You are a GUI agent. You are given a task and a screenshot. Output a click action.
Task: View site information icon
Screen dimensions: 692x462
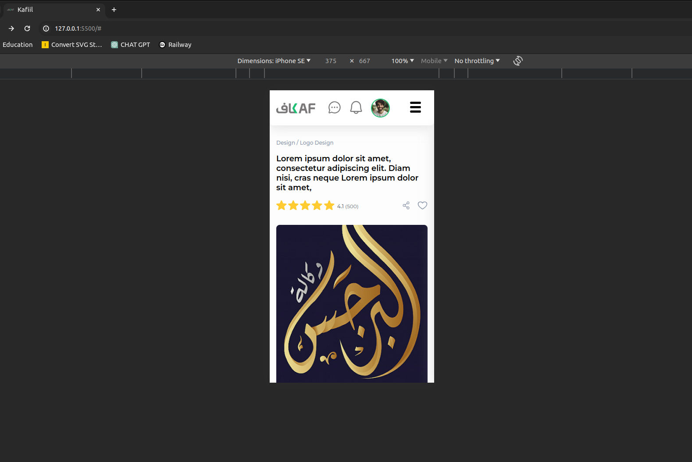(46, 28)
